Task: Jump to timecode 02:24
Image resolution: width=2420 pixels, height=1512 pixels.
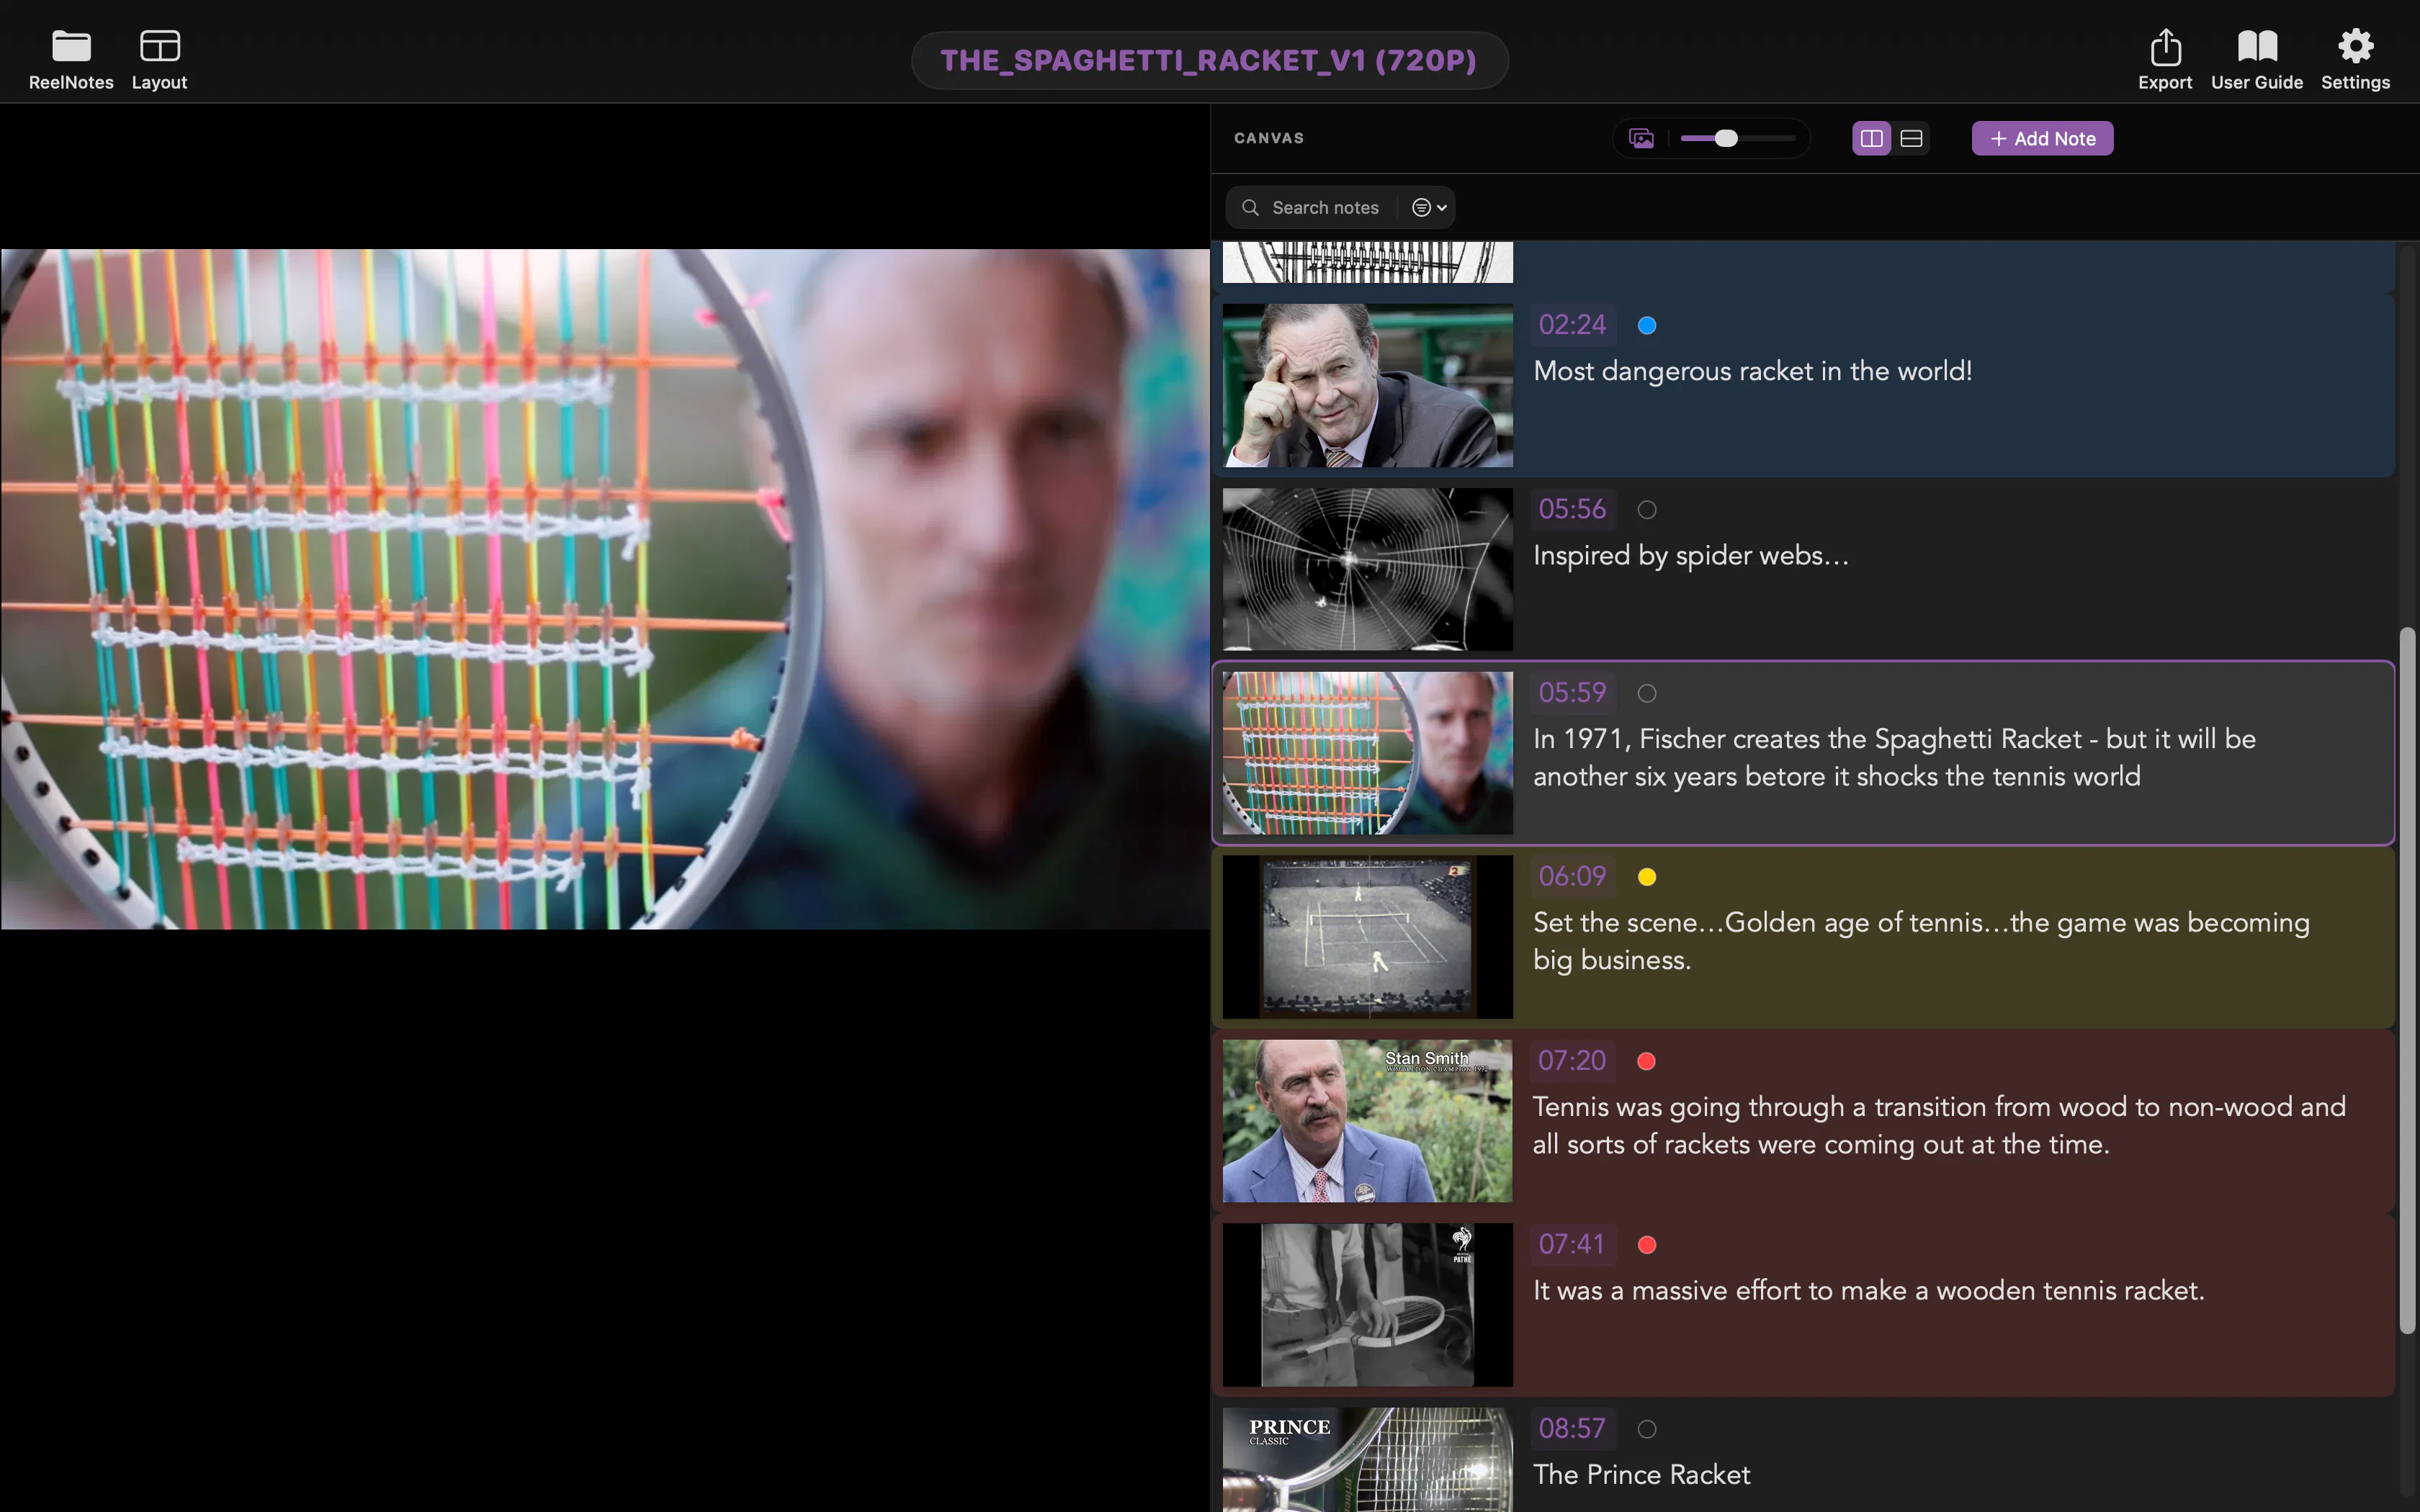Action: pyautogui.click(x=1572, y=325)
